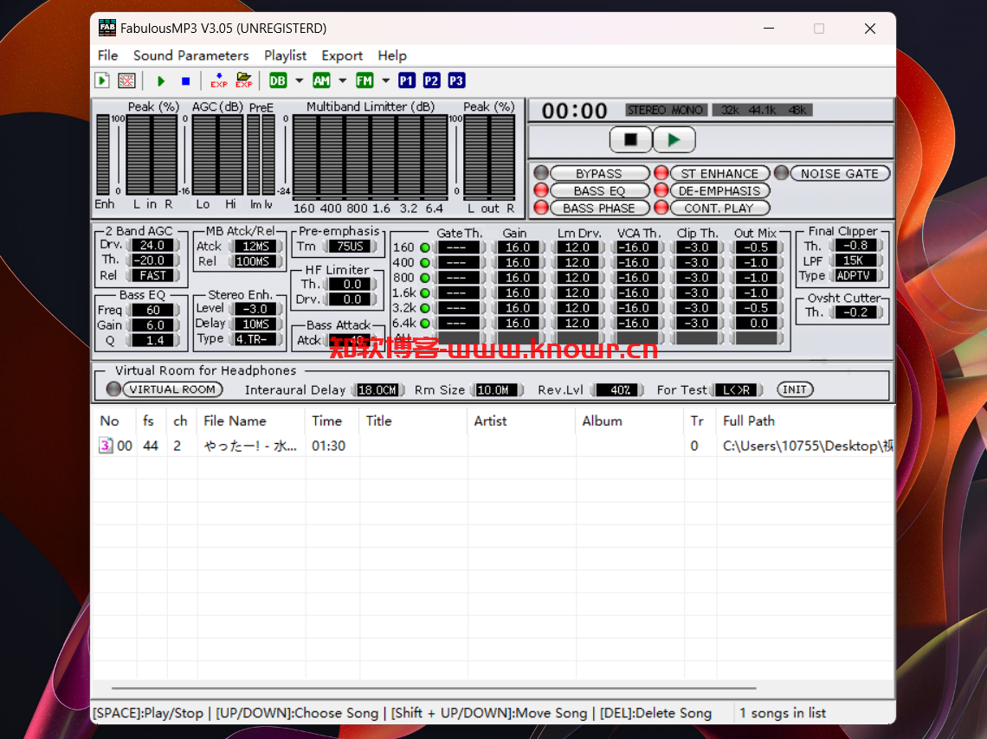Click the 2 Band AGC Drv. value 24.0
Image resolution: width=987 pixels, height=739 pixels.
(x=153, y=245)
